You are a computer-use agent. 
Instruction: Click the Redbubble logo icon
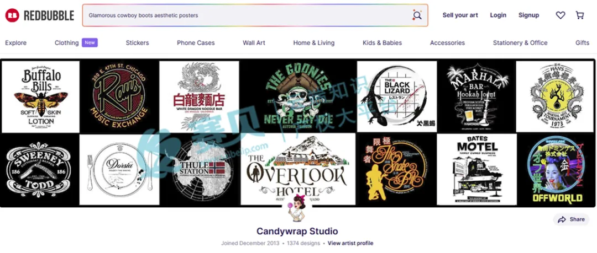(12, 15)
